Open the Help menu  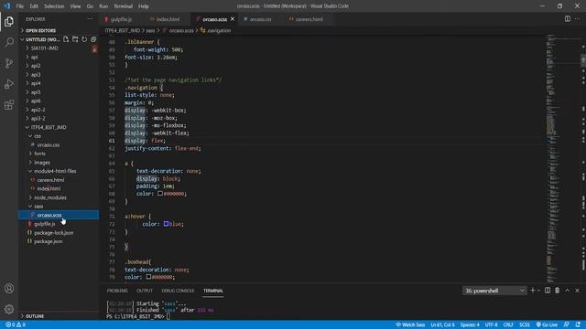pyautogui.click(x=144, y=6)
